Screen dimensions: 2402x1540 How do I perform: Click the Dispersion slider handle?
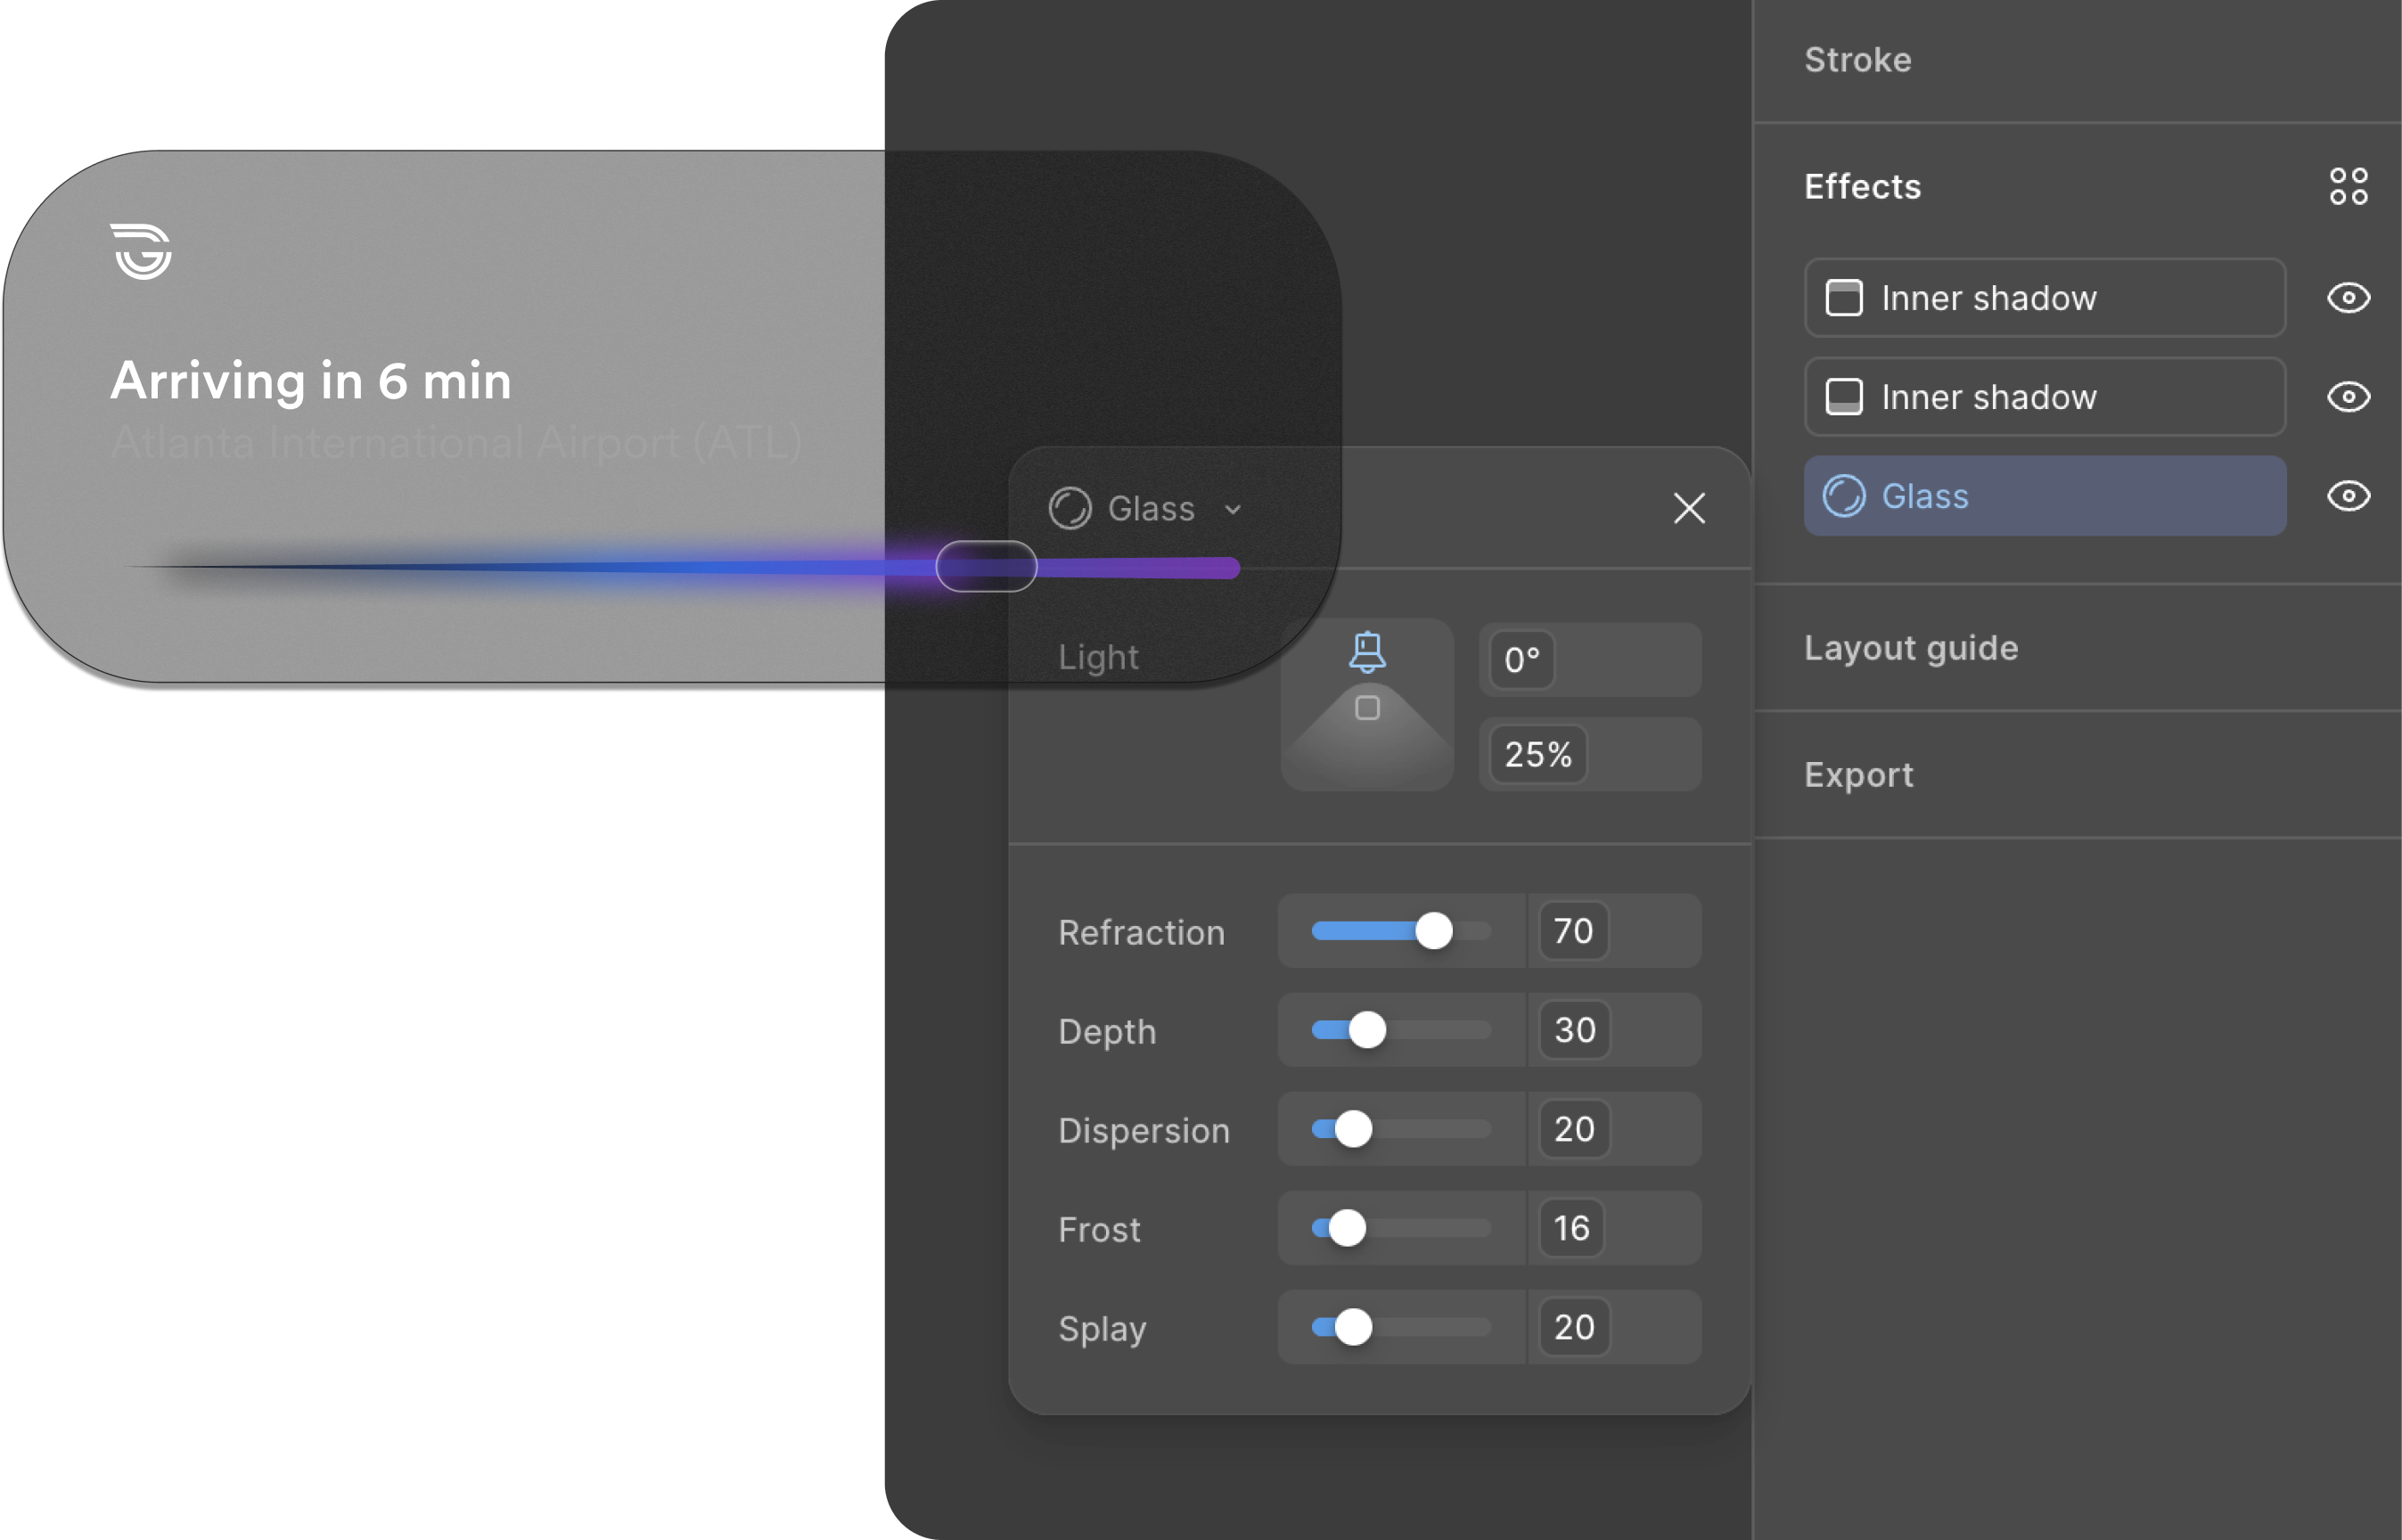point(1353,1129)
